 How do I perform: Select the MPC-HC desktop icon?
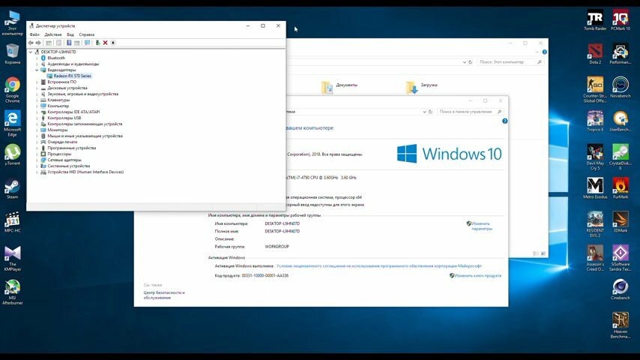tap(12, 222)
